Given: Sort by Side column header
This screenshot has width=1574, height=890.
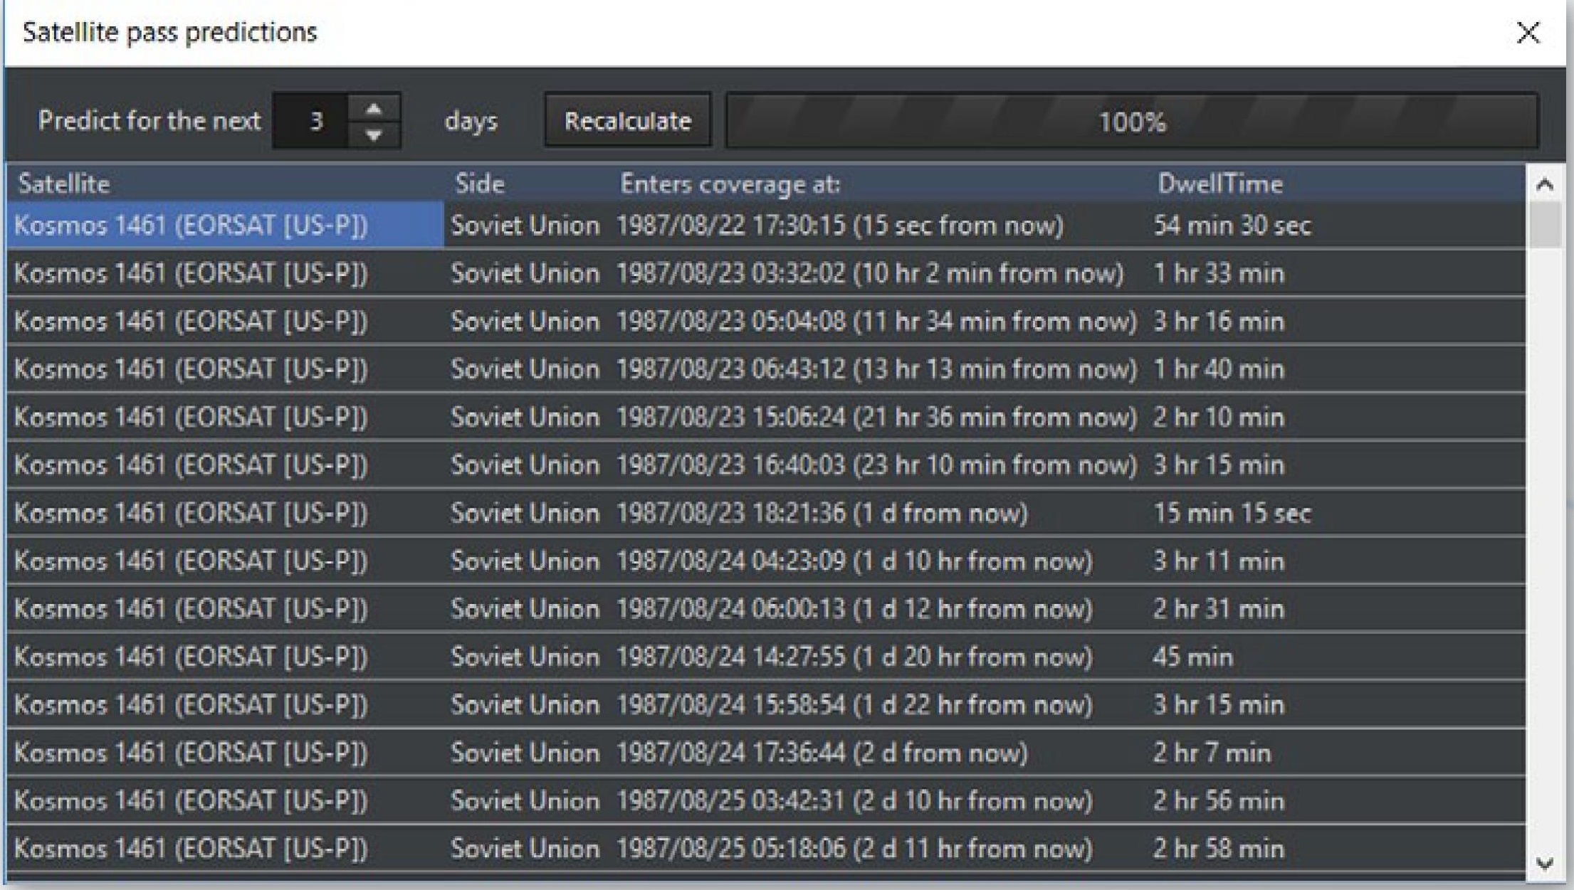Looking at the screenshot, I should coord(479,184).
